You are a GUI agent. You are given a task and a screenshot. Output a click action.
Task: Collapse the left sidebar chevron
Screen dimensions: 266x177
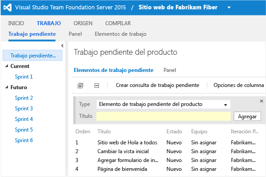pyautogui.click(x=62, y=45)
